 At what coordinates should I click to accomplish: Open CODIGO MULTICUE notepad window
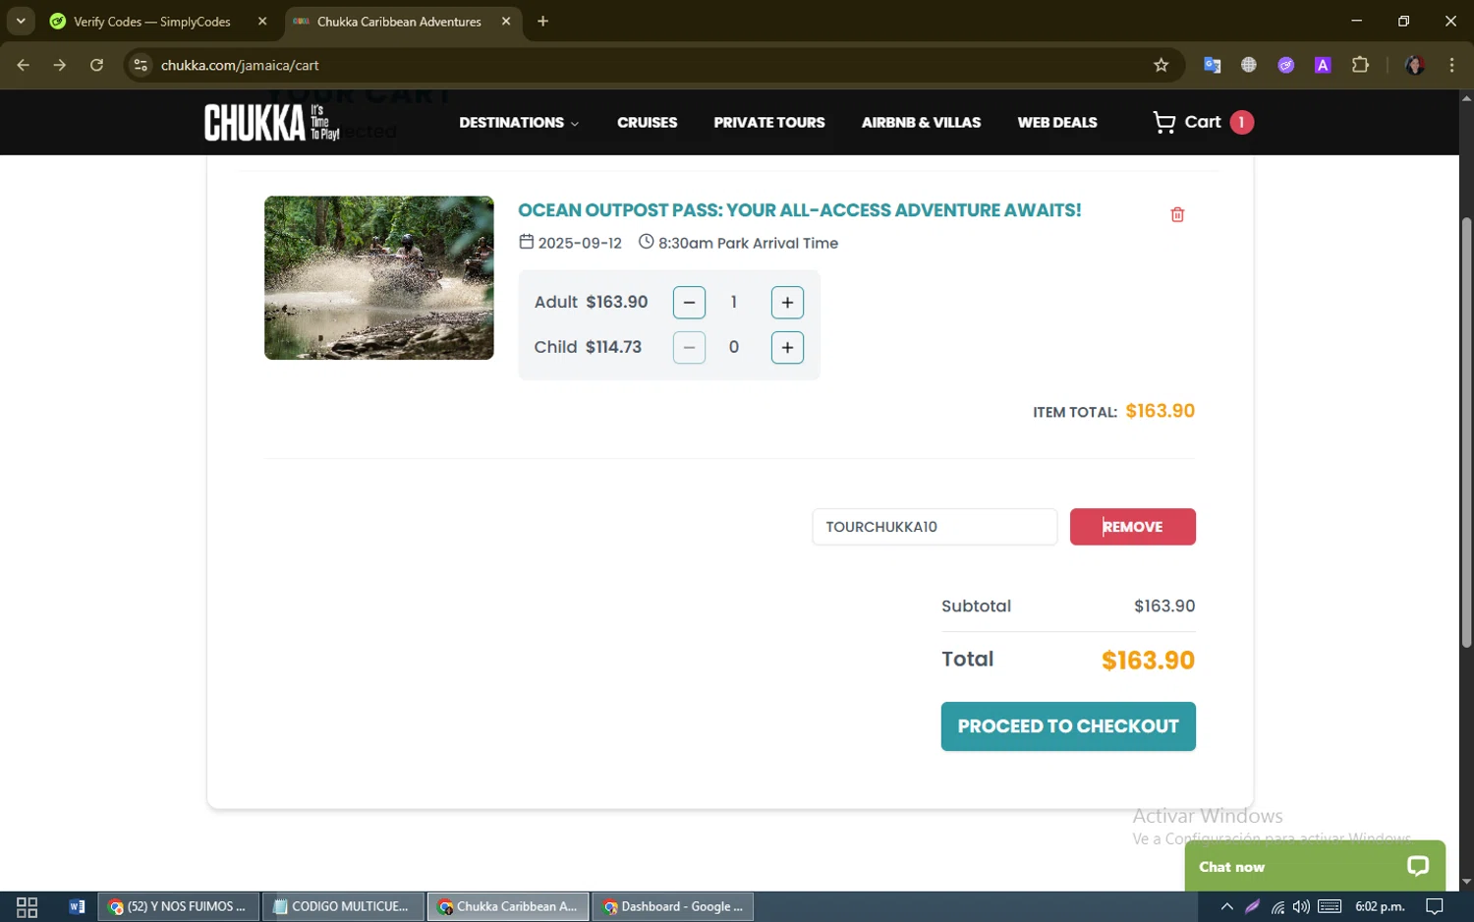pos(343,906)
